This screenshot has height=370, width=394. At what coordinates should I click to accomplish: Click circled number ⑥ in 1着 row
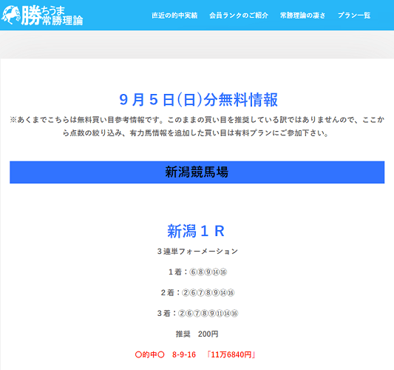[193, 272]
